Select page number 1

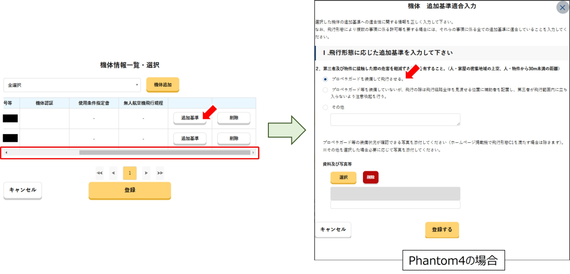[x=130, y=173]
